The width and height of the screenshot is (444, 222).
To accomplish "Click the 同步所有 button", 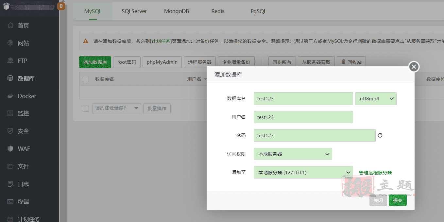I will coord(282,62).
